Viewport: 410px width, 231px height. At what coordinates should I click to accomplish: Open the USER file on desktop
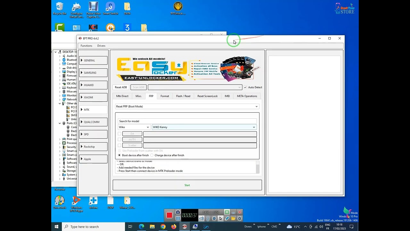pyautogui.click(x=111, y=203)
